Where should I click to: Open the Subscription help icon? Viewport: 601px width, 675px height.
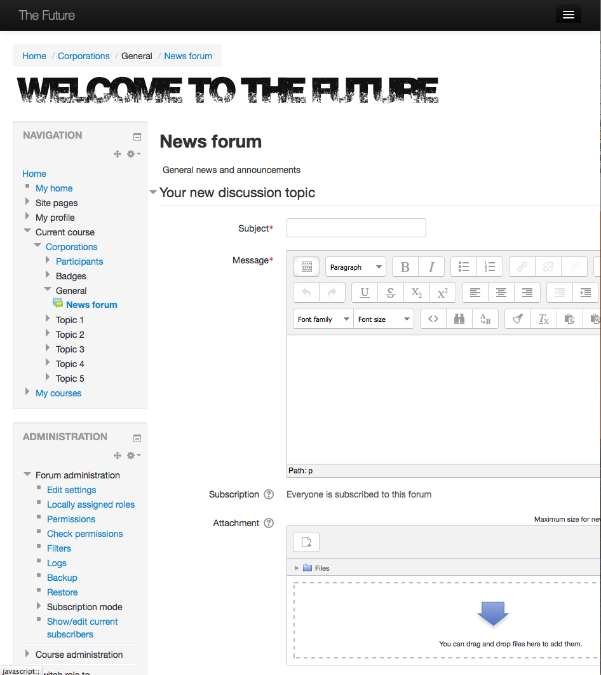click(269, 494)
